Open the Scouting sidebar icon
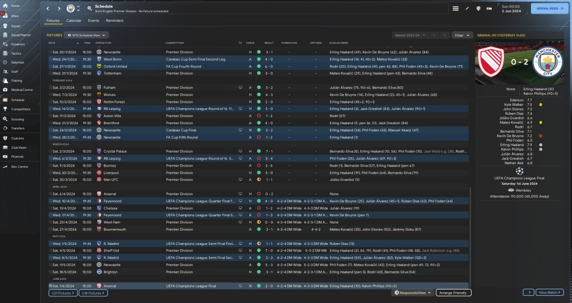The height and width of the screenshot is (303, 572). 5,119
